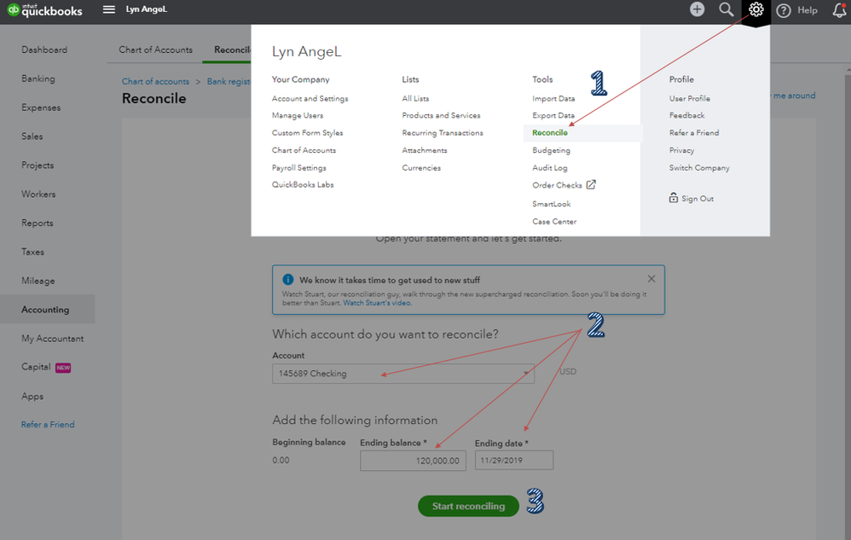851x540 pixels.
Task: Open Case Center
Action: 554,222
